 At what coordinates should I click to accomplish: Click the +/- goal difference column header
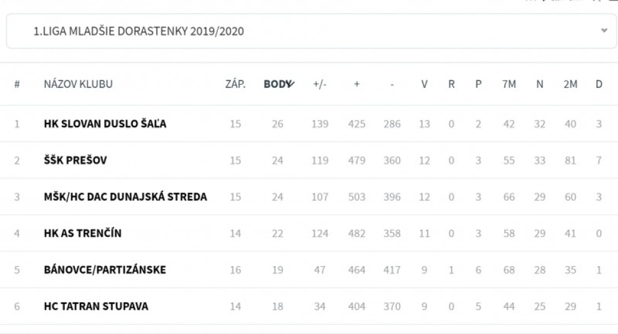click(320, 85)
